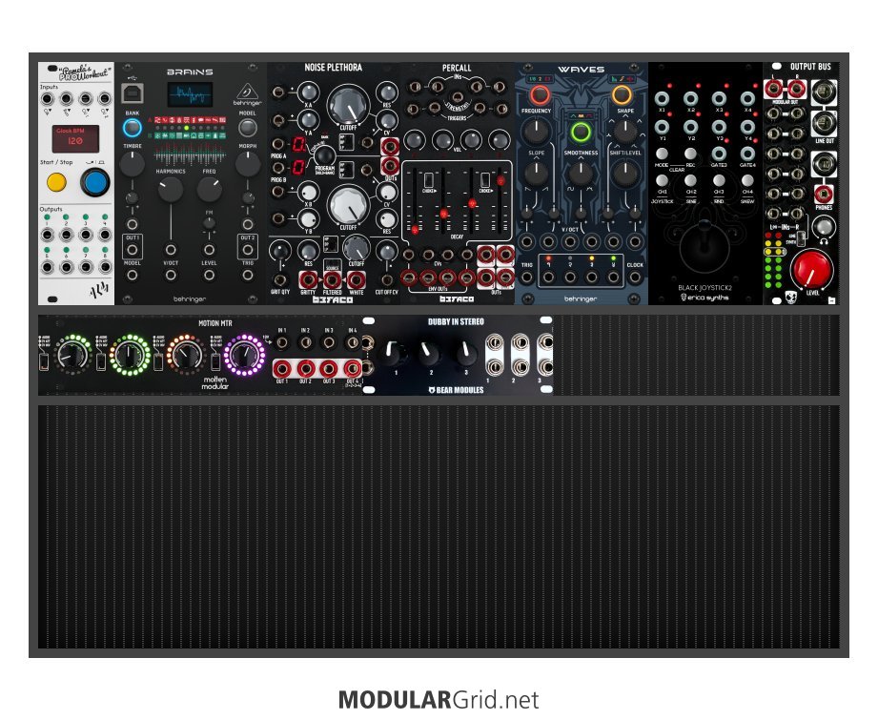This screenshot has height=720, width=878.
Task: Click the PROG B red digit display
Action: click(299, 167)
